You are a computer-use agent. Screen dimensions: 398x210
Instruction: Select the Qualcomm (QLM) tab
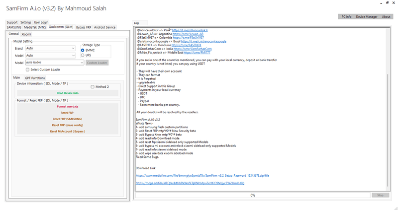[61, 27]
